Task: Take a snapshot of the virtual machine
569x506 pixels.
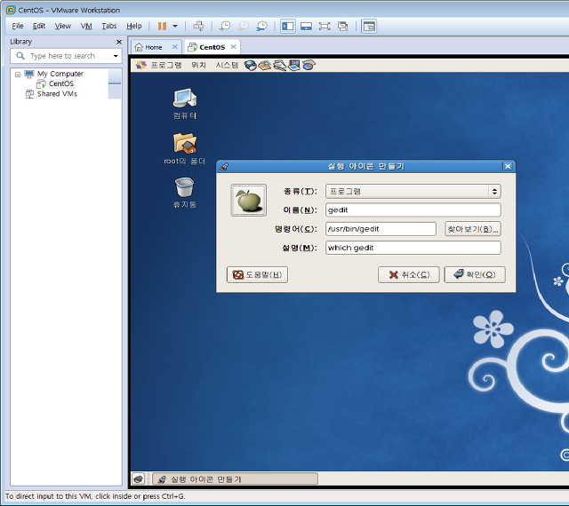Action: pyautogui.click(x=225, y=26)
